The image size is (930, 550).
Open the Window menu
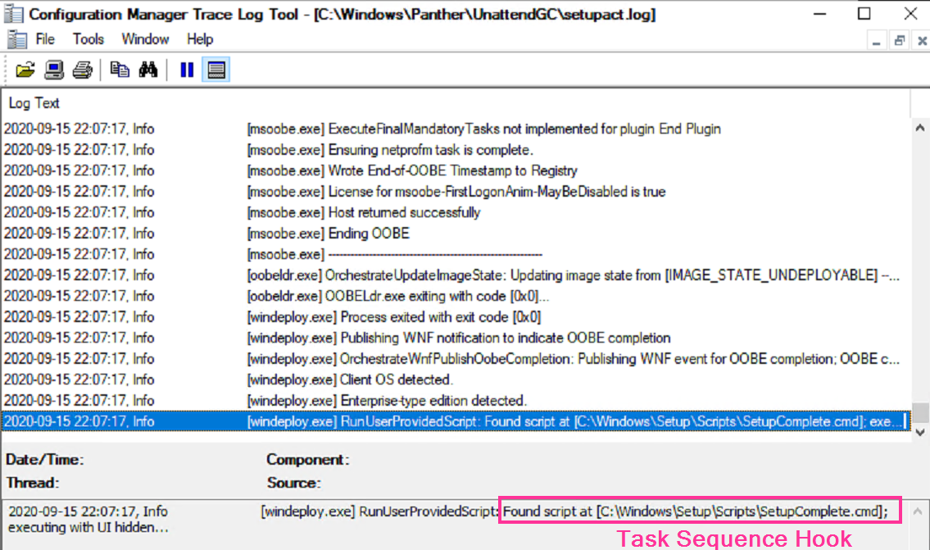[145, 39]
